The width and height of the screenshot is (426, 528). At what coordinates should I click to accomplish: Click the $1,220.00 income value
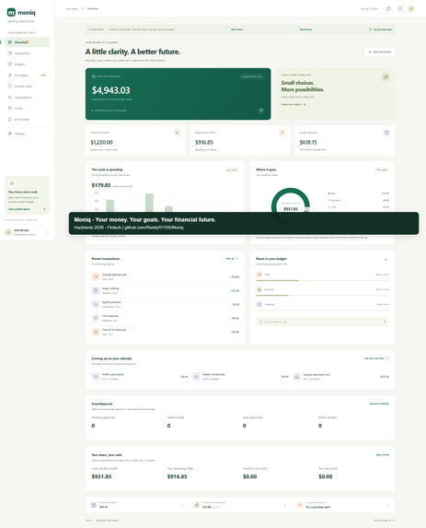101,143
